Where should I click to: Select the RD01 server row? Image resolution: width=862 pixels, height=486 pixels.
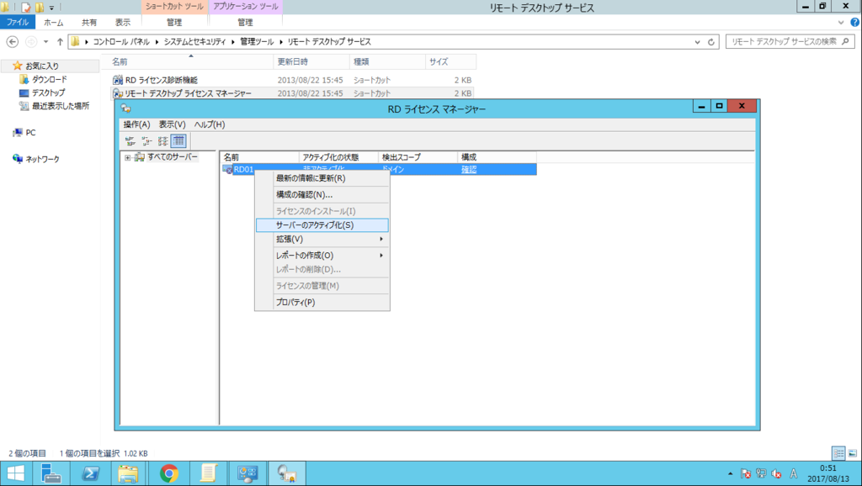tap(244, 168)
